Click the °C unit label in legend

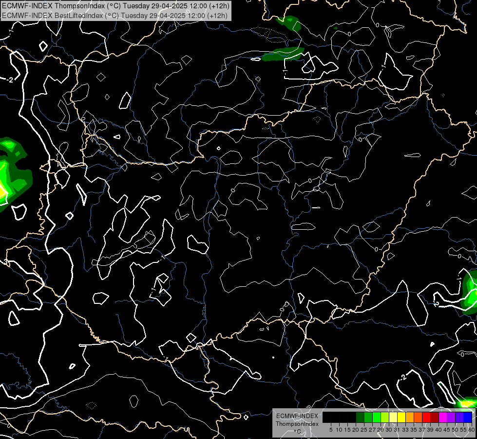[297, 432]
